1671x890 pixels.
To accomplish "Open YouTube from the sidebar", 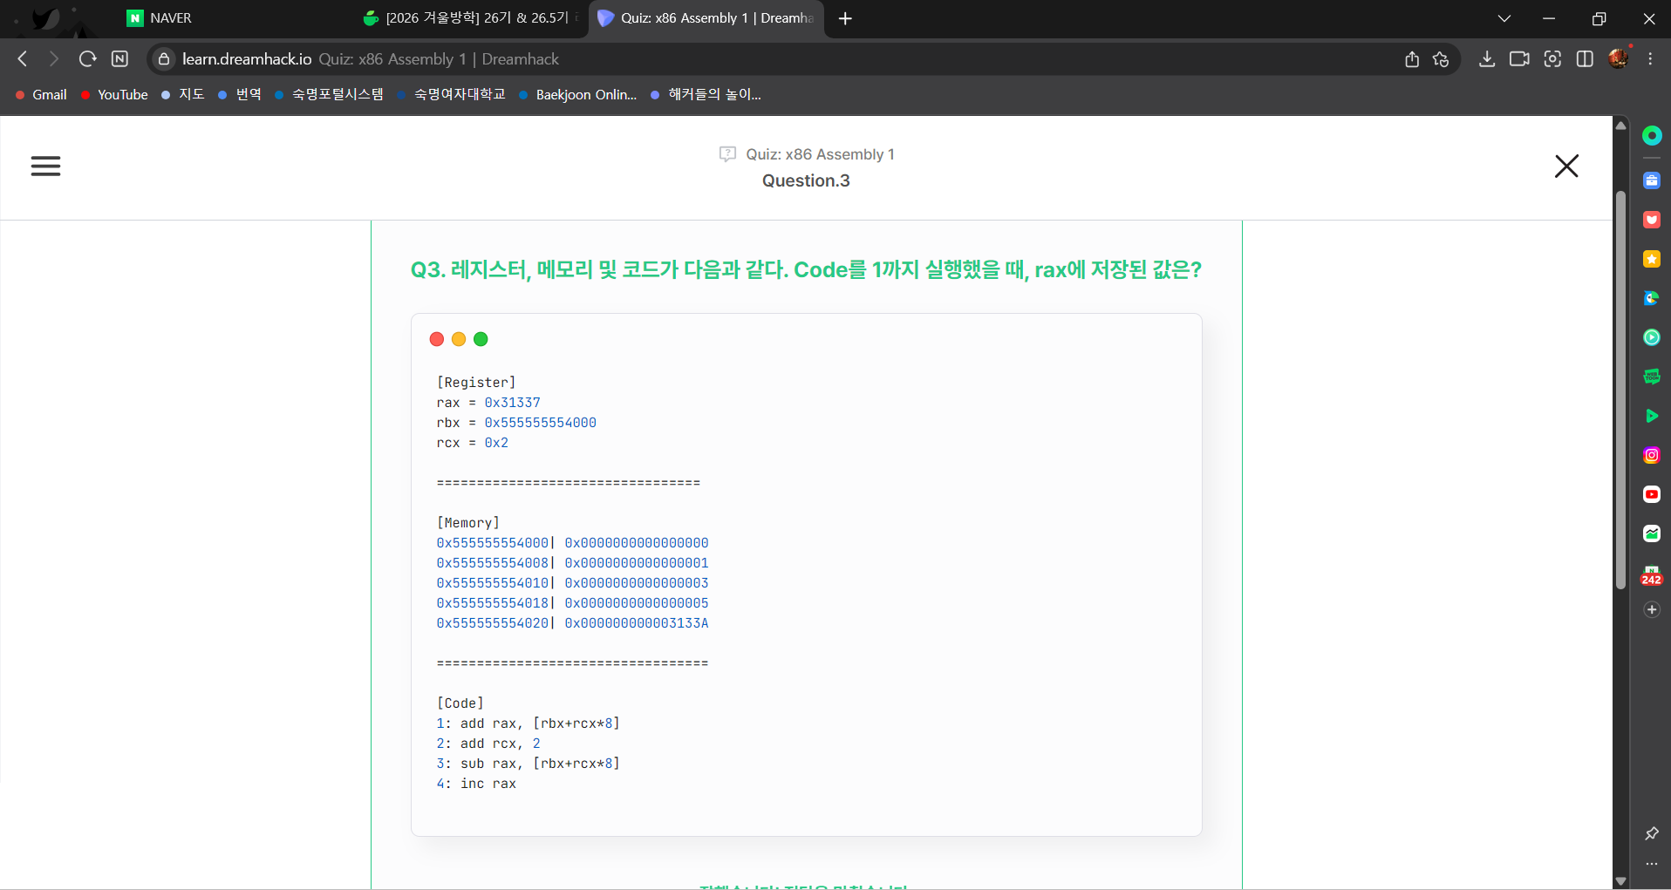I will click(x=1652, y=494).
